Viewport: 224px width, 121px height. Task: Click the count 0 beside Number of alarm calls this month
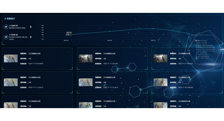coord(30,37)
